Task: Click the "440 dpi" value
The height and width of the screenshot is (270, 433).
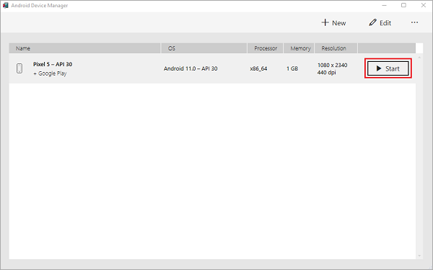Action: [327, 73]
